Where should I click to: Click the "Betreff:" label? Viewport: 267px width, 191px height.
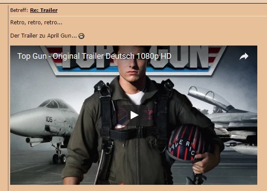coord(19,10)
